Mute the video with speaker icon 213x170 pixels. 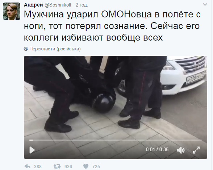[181, 150]
